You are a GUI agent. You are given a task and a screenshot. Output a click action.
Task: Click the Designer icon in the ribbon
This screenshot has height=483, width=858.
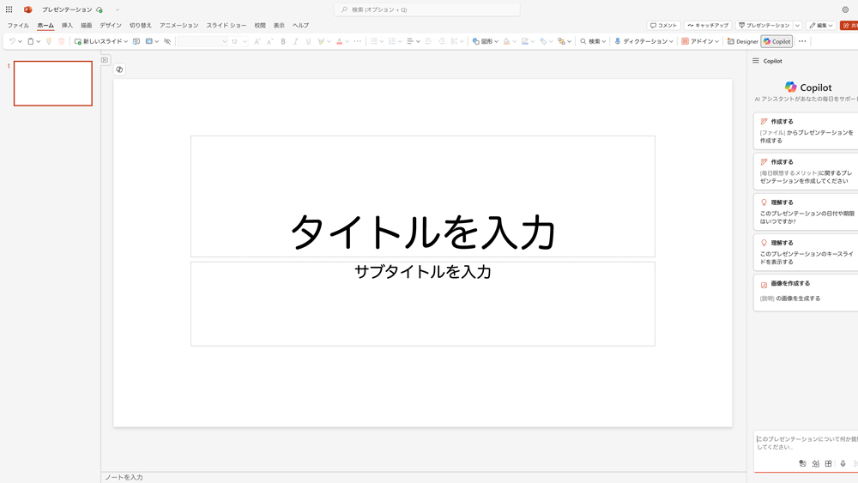731,41
